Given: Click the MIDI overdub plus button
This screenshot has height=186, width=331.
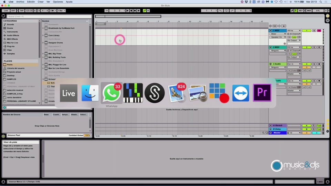Looking at the screenshot, I should click(x=139, y=11).
